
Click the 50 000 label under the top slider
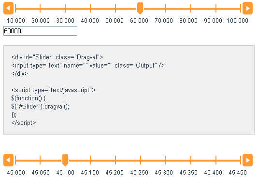[115, 21]
